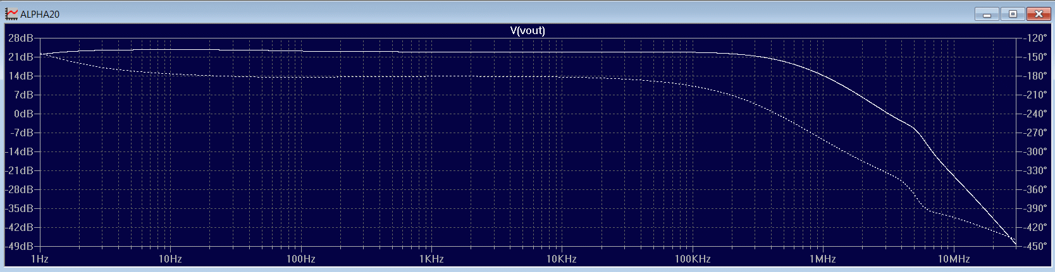Click the 100Hz frequency axis label
1055x272 pixels.
(x=301, y=259)
